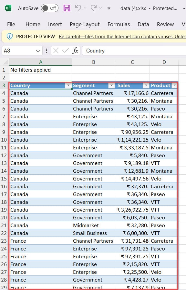Open the Sales filter dropdown
This screenshot has width=186, height=290.
[x=146, y=85]
